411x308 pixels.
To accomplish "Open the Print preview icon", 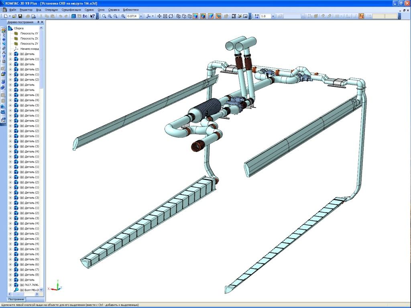I will pos(34,16).
